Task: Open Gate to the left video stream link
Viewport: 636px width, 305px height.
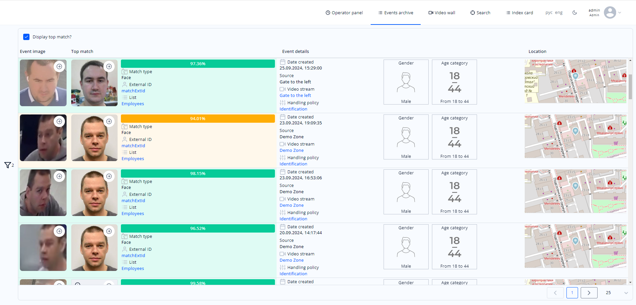Action: [295, 95]
